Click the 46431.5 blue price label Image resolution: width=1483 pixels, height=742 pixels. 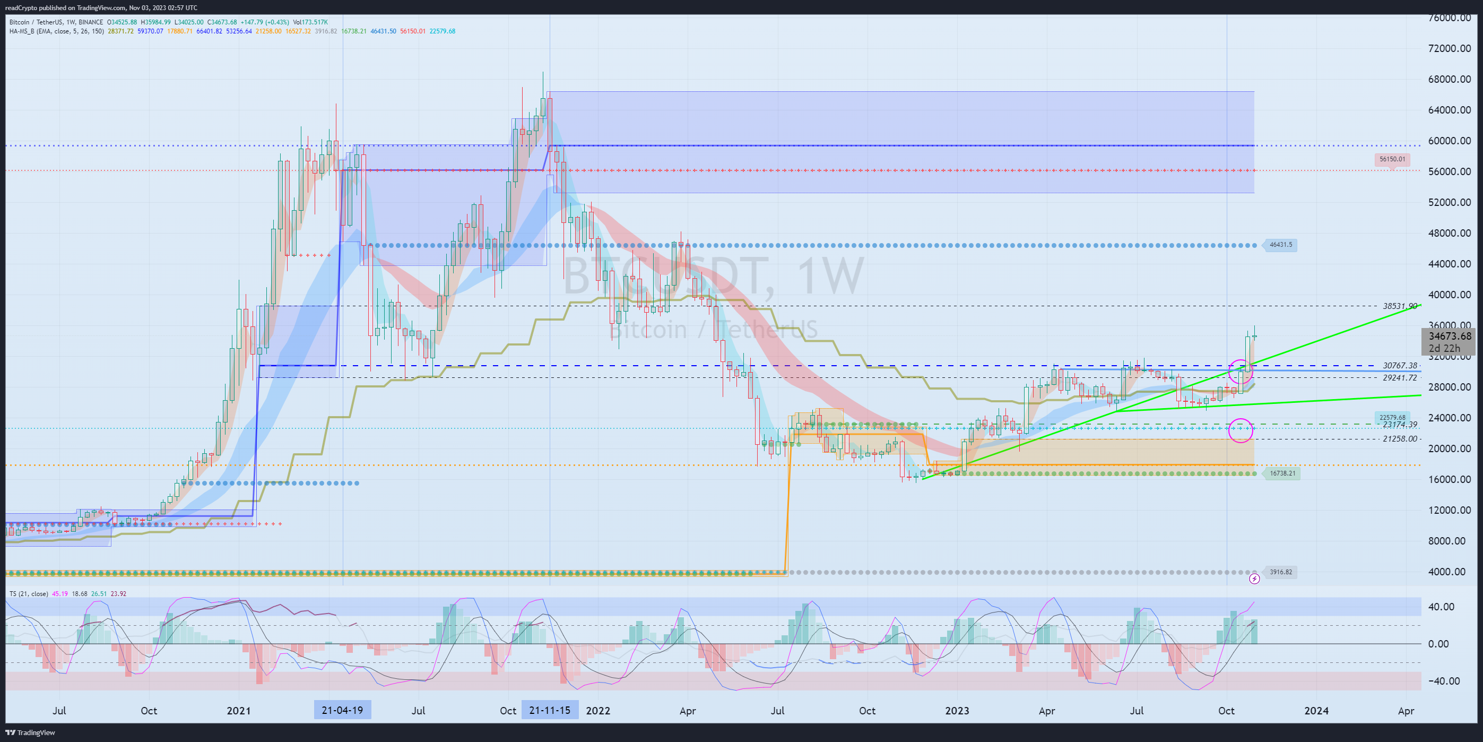point(1280,245)
